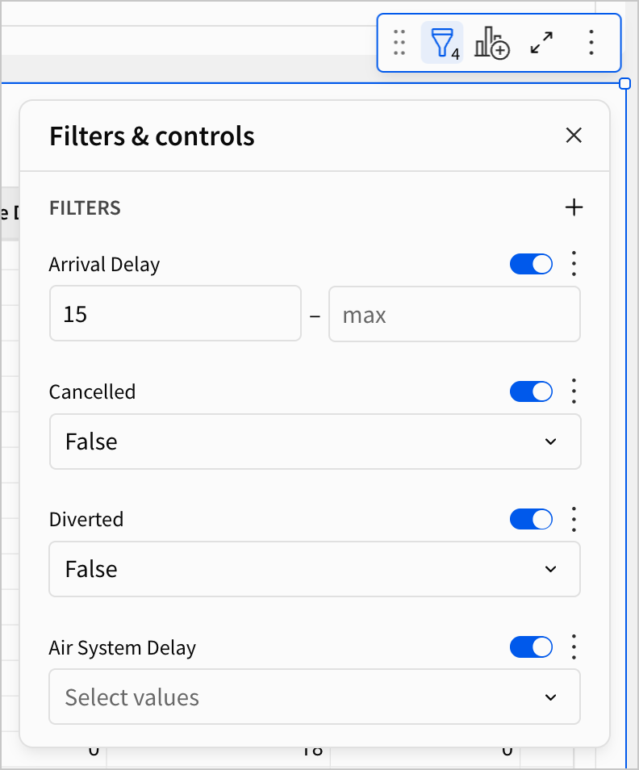Switch off the Diverted filter toggle
The image size is (639, 770).
click(x=531, y=519)
